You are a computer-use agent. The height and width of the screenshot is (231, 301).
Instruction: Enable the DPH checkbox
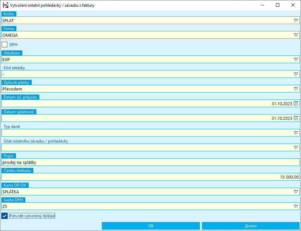point(4,44)
